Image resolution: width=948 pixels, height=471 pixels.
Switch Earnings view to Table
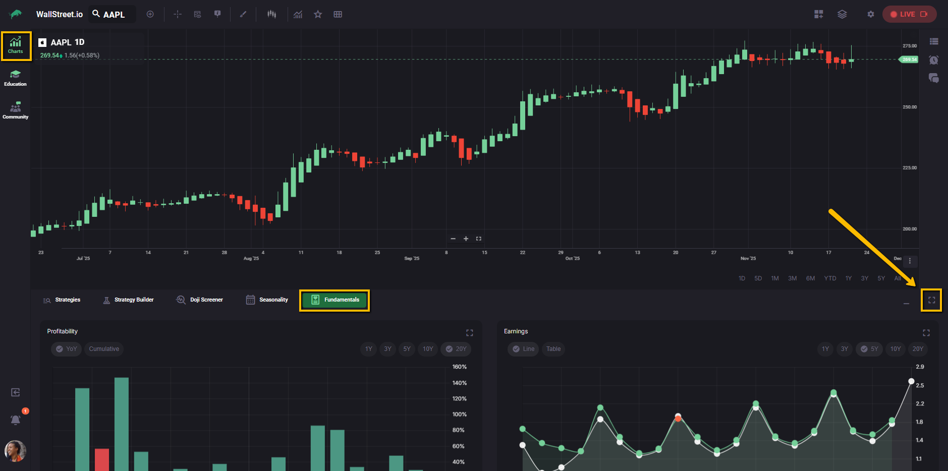[553, 349]
